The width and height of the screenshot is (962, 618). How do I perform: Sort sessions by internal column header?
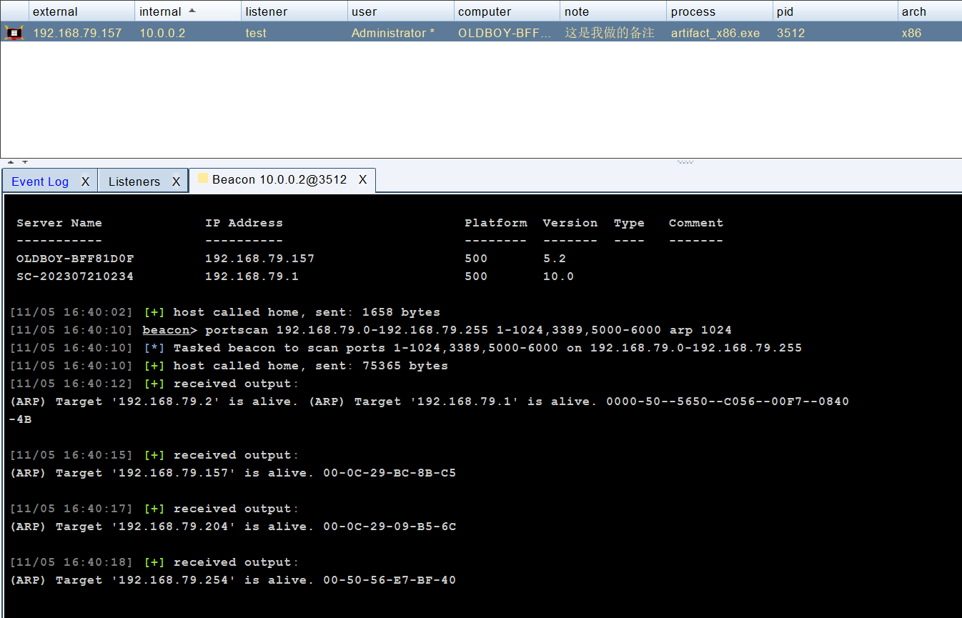tap(187, 11)
